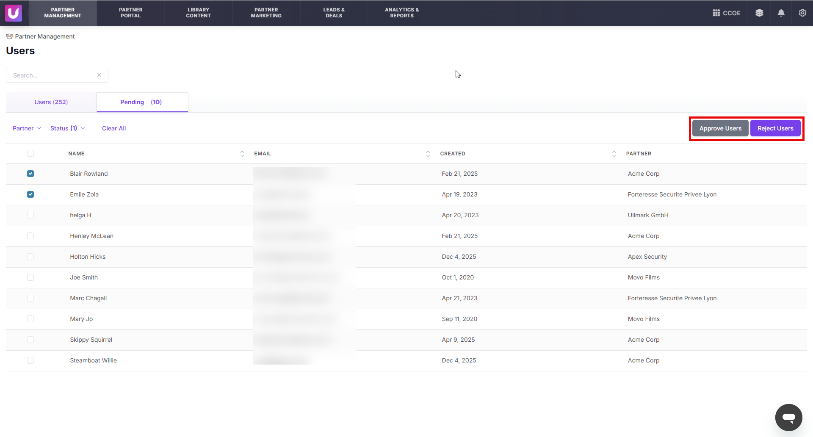Select the Pending (10) tab
Viewport: 813px width, 437px height.
tap(142, 102)
